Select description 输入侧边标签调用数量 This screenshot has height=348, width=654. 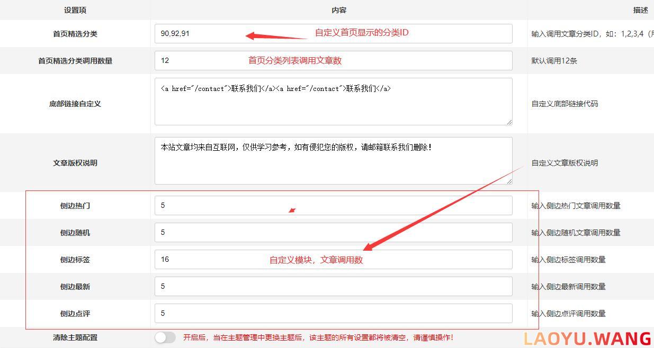pos(569,260)
